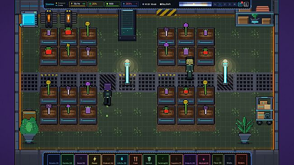
Task: Open the hamburger main menu
Action: [x=246, y=4]
